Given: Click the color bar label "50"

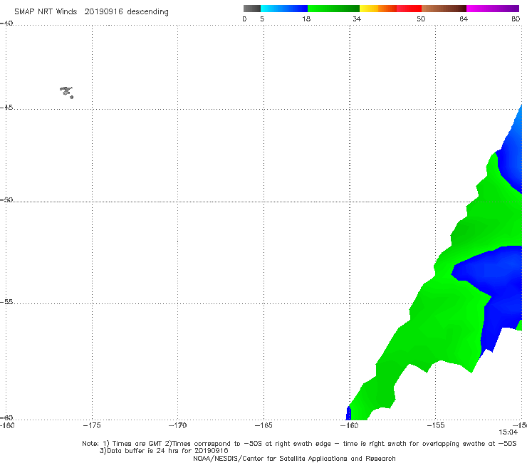Looking at the screenshot, I should [421, 19].
